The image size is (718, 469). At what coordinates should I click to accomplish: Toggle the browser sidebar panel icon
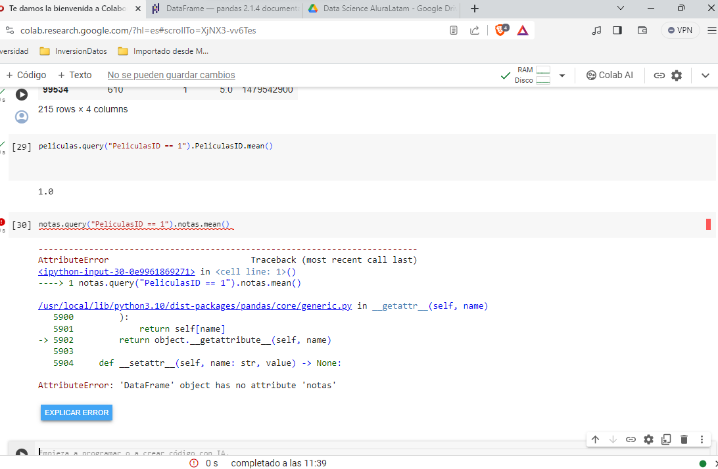tap(617, 30)
